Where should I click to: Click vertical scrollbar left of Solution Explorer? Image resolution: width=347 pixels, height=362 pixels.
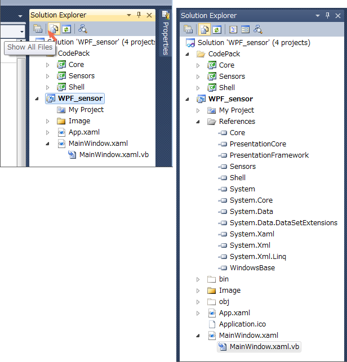21,112
